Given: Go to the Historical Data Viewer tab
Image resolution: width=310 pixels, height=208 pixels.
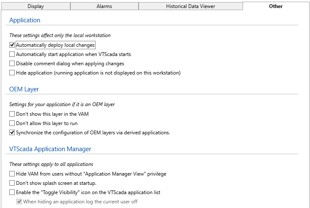Looking at the screenshot, I should click(190, 6).
